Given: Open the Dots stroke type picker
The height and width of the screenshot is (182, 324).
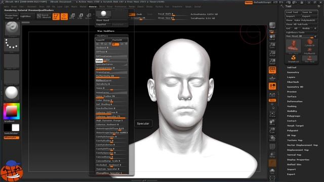Looking at the screenshot, I should (x=12, y=45).
